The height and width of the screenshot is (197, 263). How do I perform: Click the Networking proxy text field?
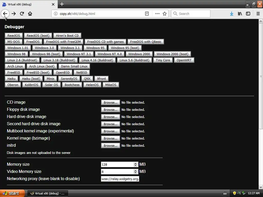[120, 179]
